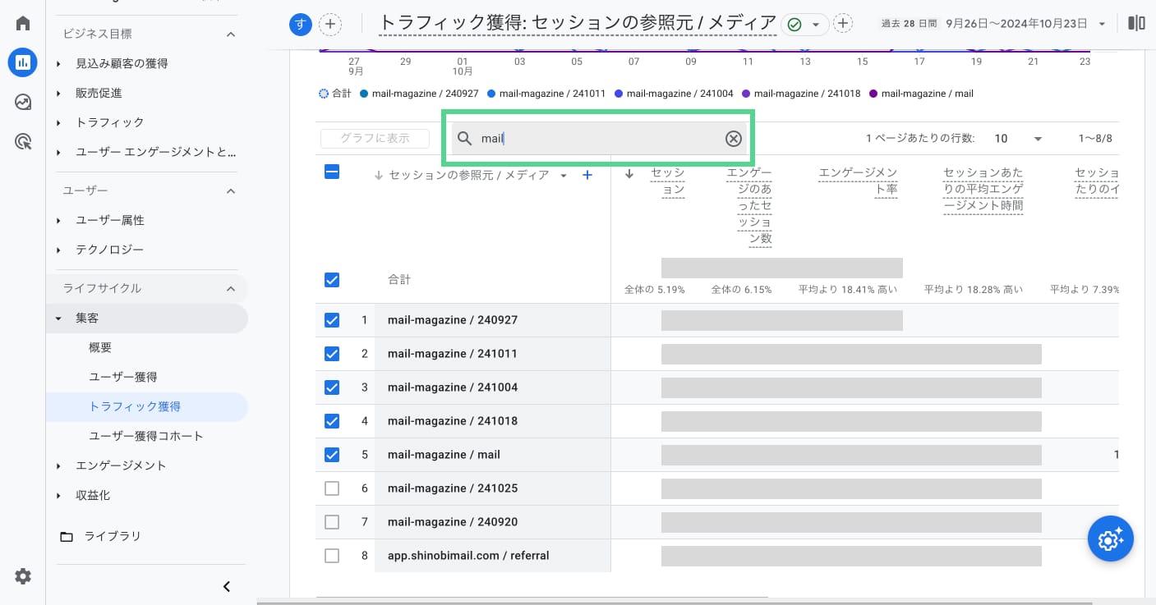1156x605 pixels.
Task: Open 概要 under 集客
Action: point(100,347)
